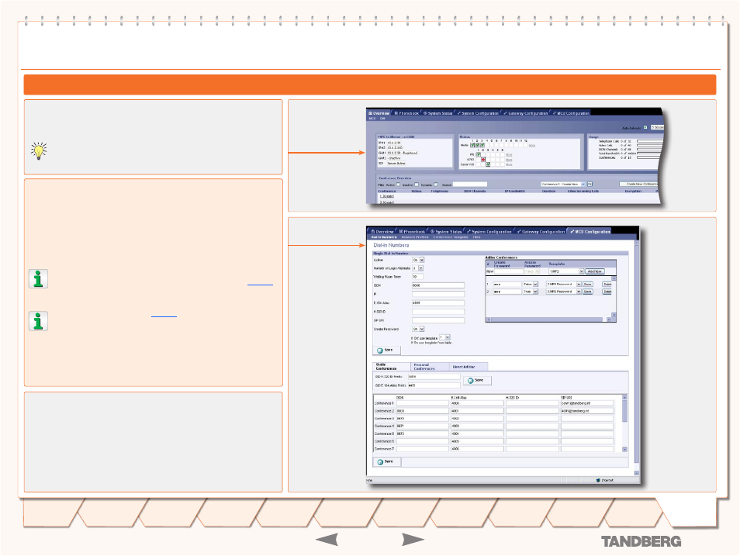This screenshot has height=556, width=740.
Task: Click the conferences table vertical scrollbar
Action: tap(625, 423)
